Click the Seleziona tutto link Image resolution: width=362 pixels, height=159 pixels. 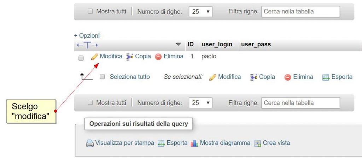130,77
